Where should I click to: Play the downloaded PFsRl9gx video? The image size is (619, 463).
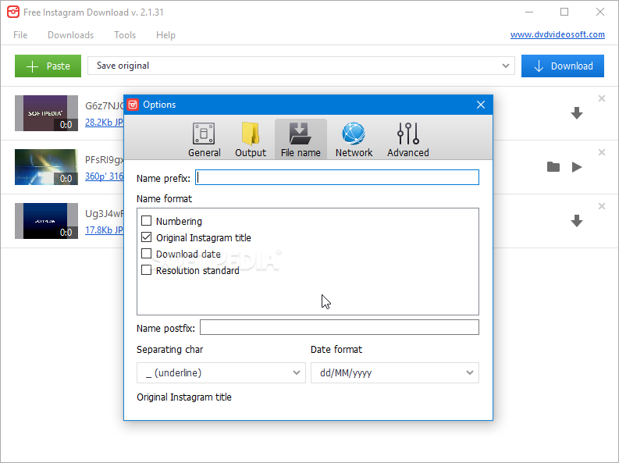coord(577,167)
